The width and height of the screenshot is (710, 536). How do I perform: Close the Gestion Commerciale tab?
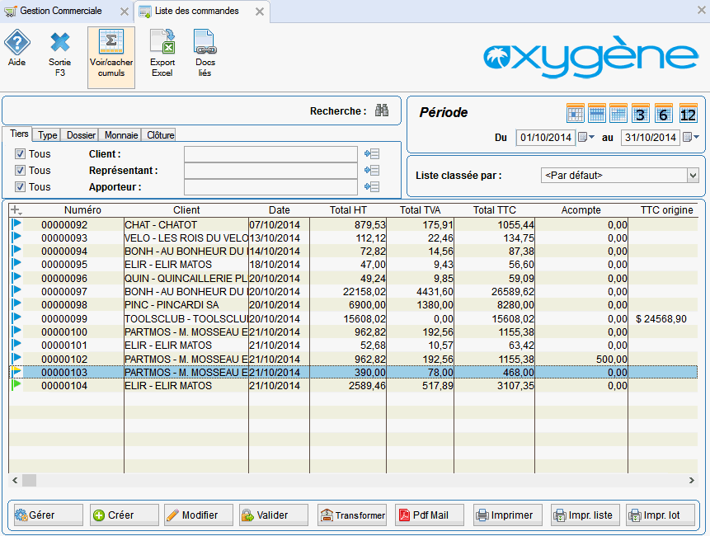(124, 12)
